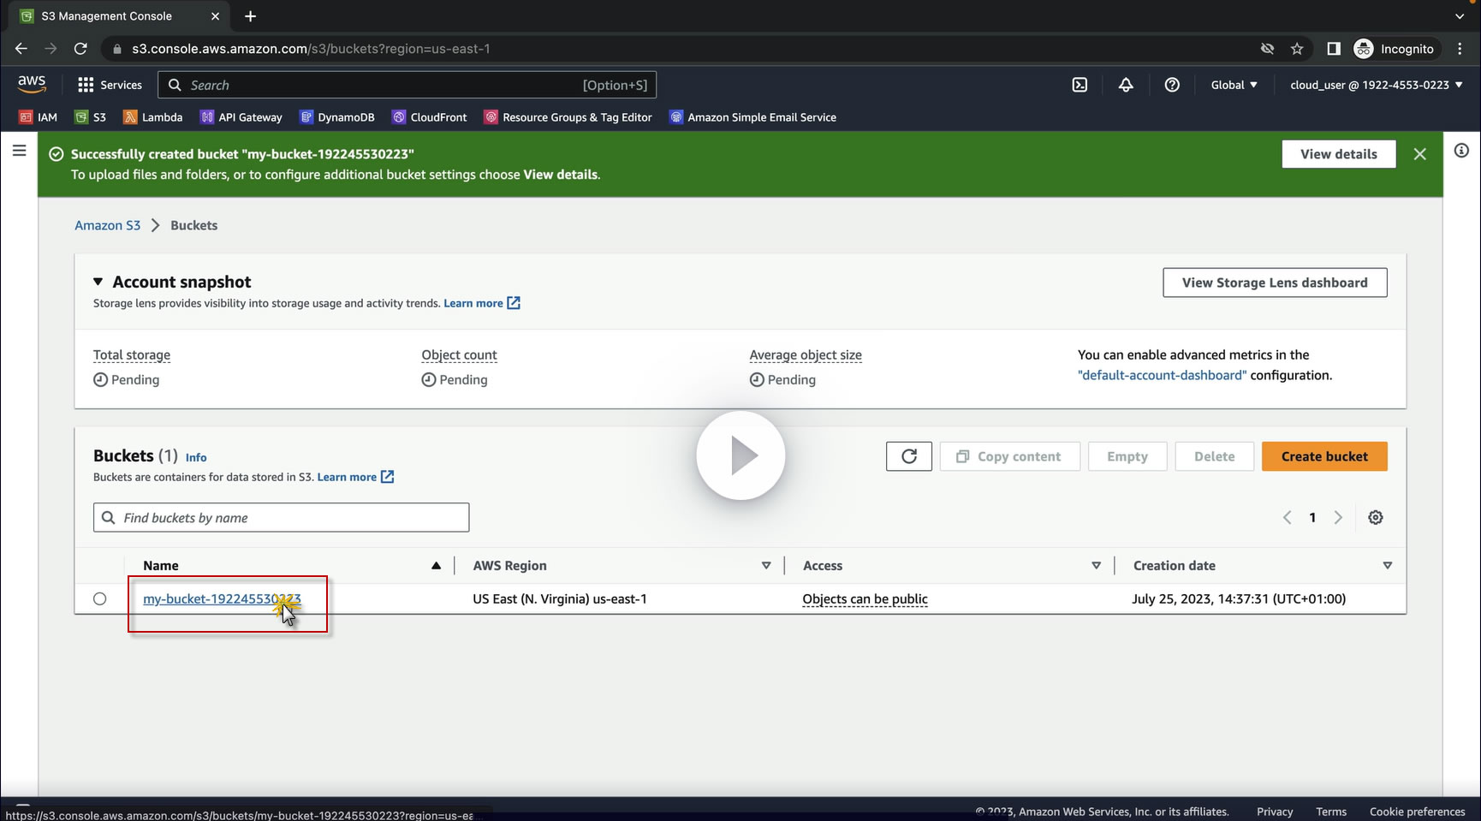
Task: Open the Global region dropdown
Action: [1234, 85]
